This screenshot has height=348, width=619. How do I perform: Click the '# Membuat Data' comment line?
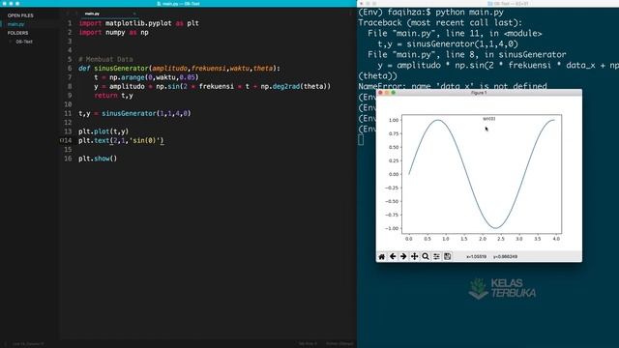[105, 59]
